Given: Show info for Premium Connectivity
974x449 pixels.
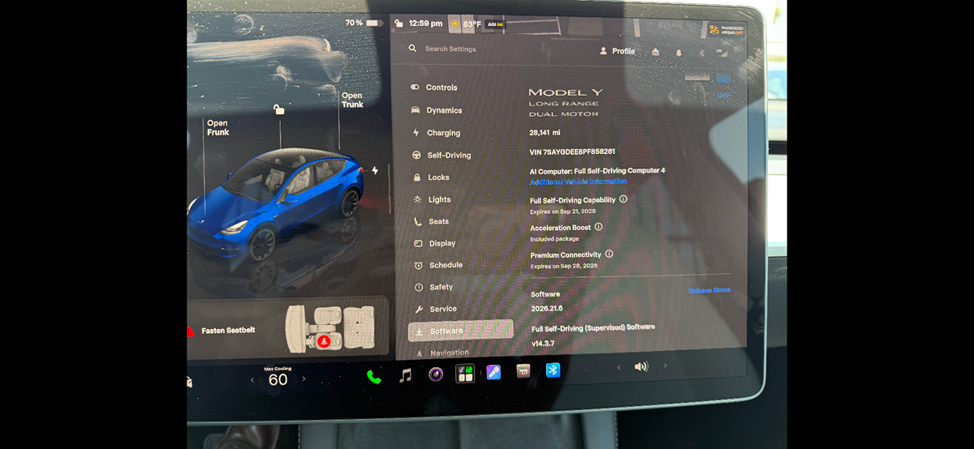Looking at the screenshot, I should pos(609,254).
